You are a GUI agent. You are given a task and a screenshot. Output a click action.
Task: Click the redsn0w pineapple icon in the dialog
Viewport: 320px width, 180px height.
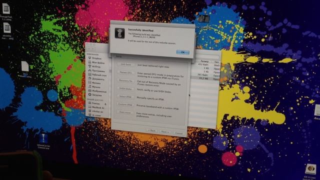tap(119, 33)
